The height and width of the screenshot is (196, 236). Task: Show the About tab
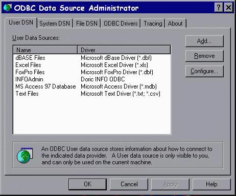[175, 24]
